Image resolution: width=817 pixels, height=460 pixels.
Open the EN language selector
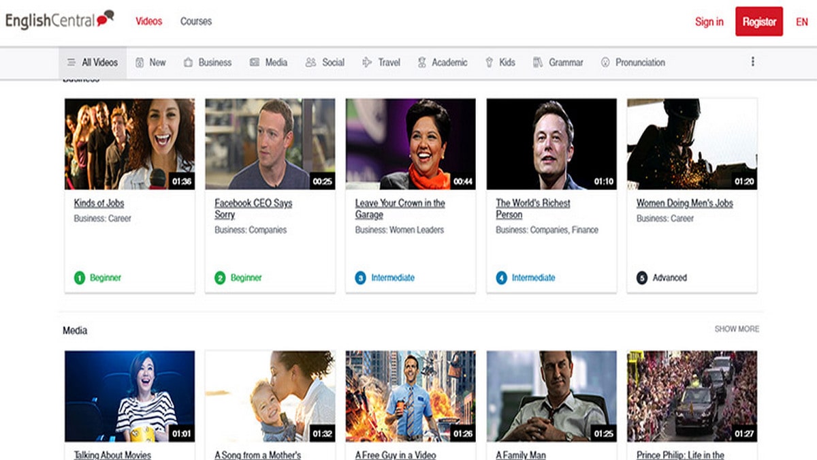point(801,22)
